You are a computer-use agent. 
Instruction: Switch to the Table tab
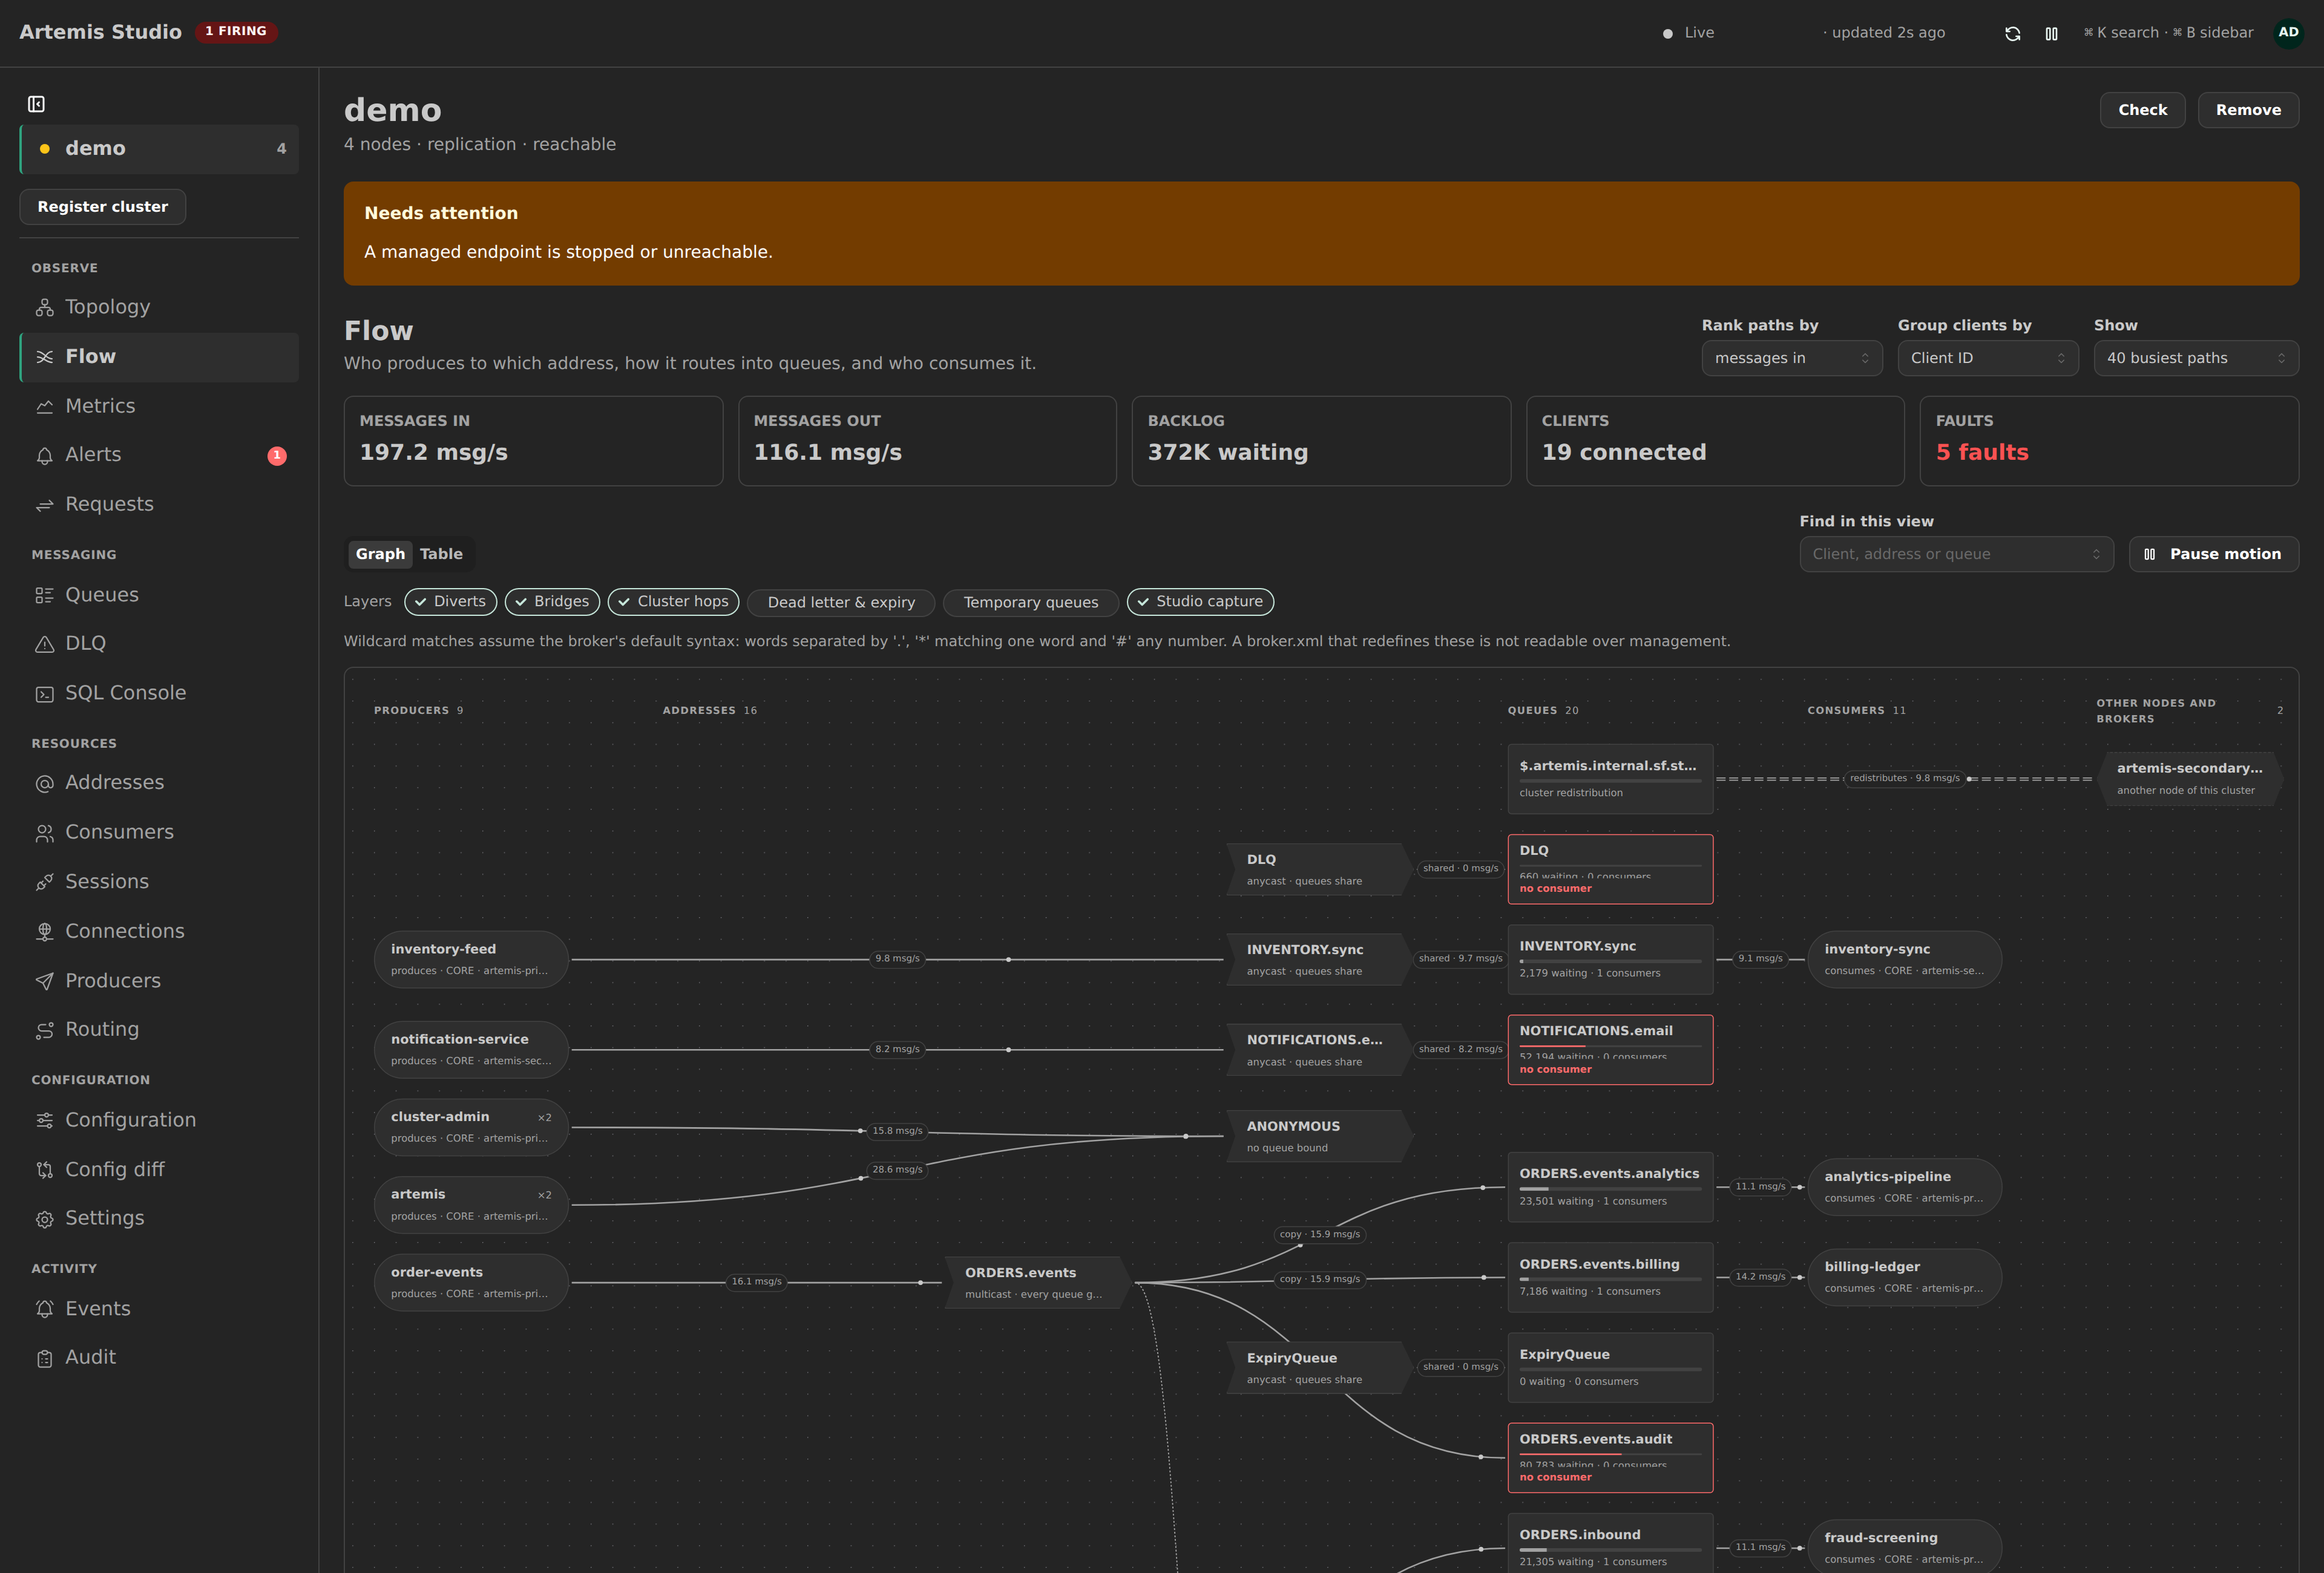pos(441,554)
